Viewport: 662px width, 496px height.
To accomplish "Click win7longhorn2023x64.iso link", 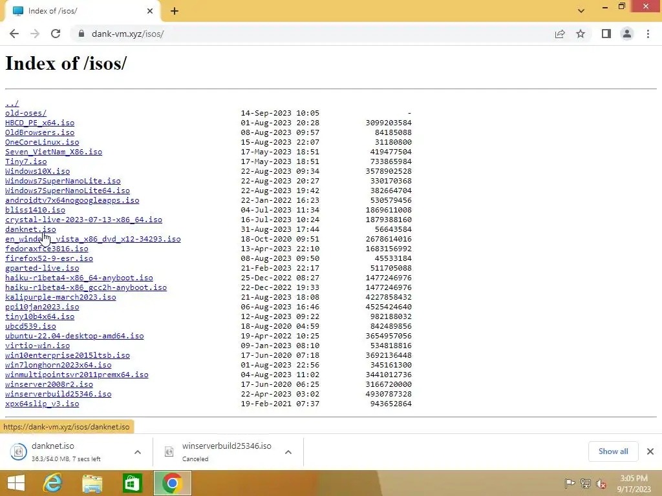I will pos(58,366).
